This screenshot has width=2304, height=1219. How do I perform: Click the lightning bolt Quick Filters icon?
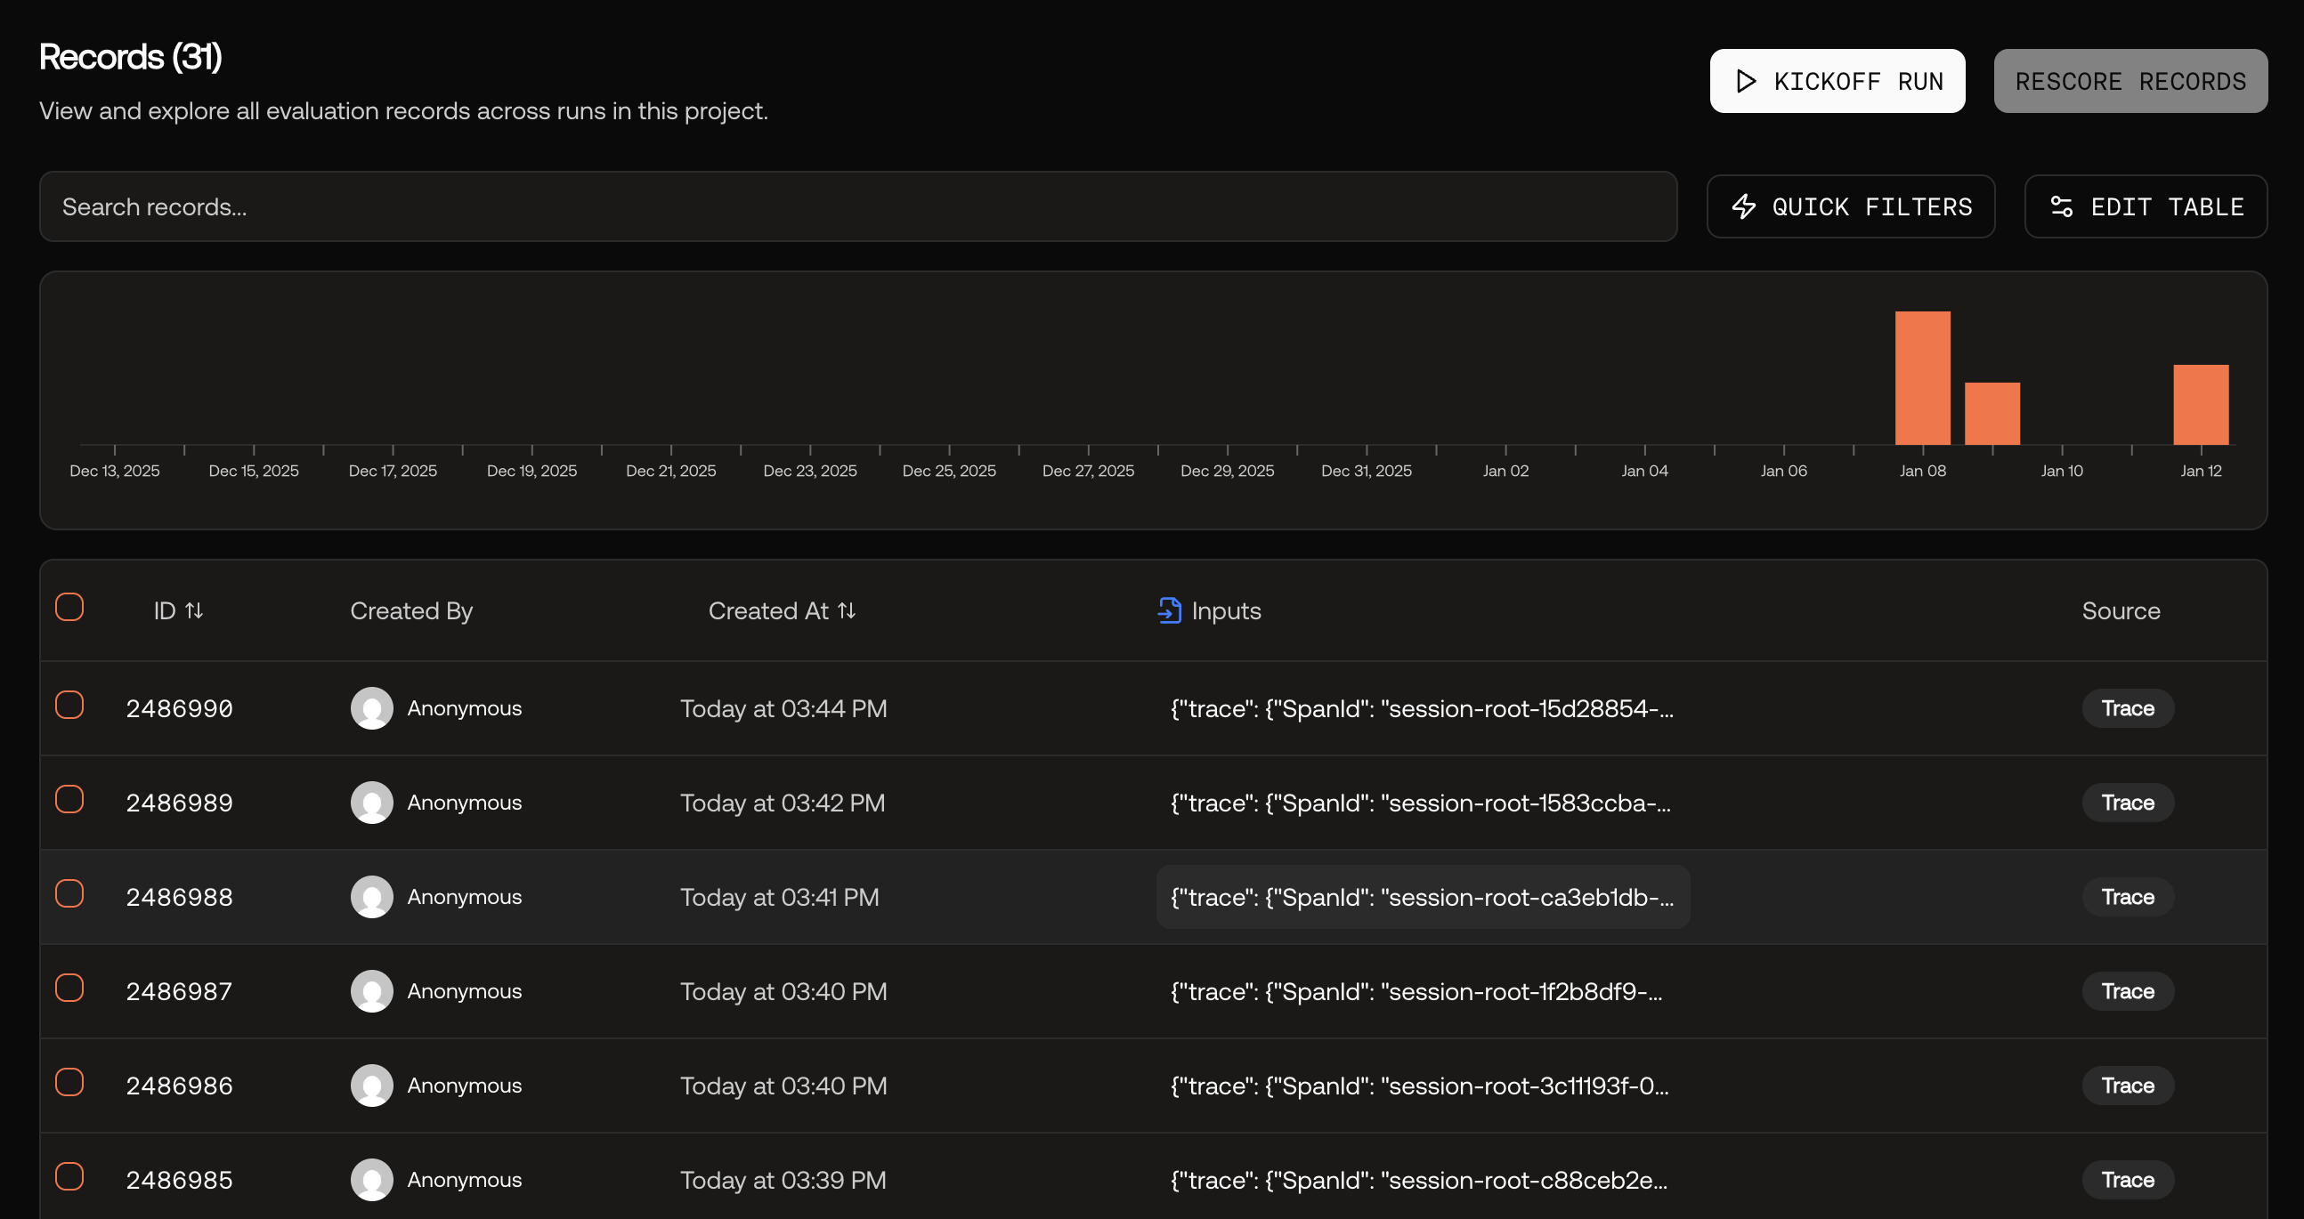1743,206
